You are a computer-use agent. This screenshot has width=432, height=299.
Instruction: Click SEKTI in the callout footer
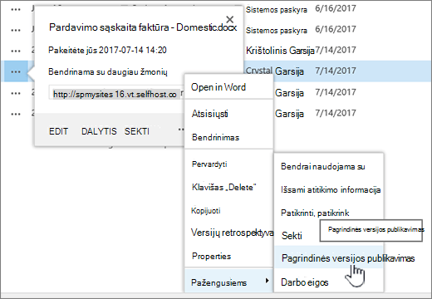pyautogui.click(x=137, y=131)
